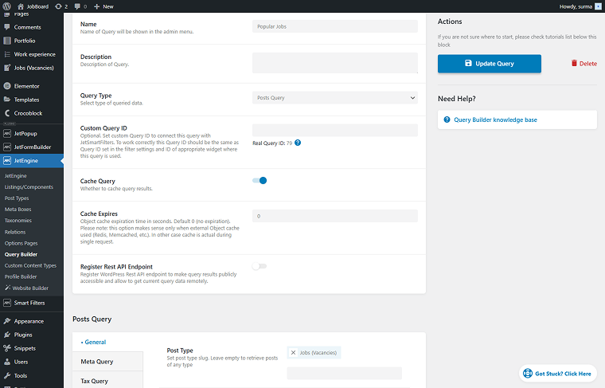The image size is (605, 388).
Task: Open the JetEngine dashboard submenu item
Action: [x=15, y=175]
